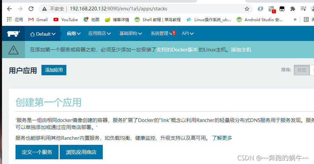Click the 用户应用 page title

23,71
